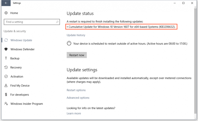Click the search magnifier icon

click(x=57, y=22)
